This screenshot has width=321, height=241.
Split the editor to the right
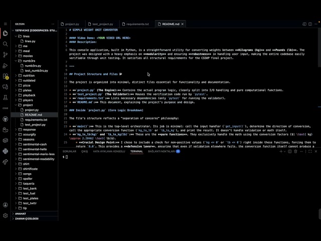(310, 24)
